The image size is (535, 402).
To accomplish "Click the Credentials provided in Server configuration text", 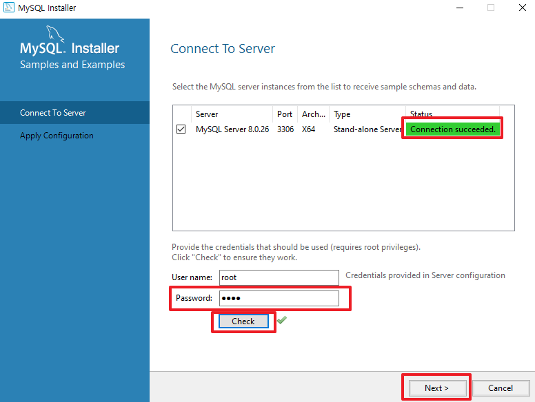I will pyautogui.click(x=425, y=275).
